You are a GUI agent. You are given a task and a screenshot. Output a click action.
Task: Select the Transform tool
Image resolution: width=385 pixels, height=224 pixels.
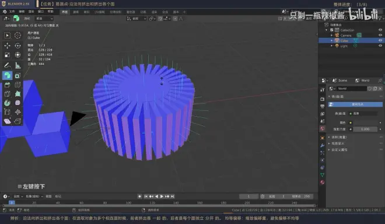pyautogui.click(x=17, y=55)
